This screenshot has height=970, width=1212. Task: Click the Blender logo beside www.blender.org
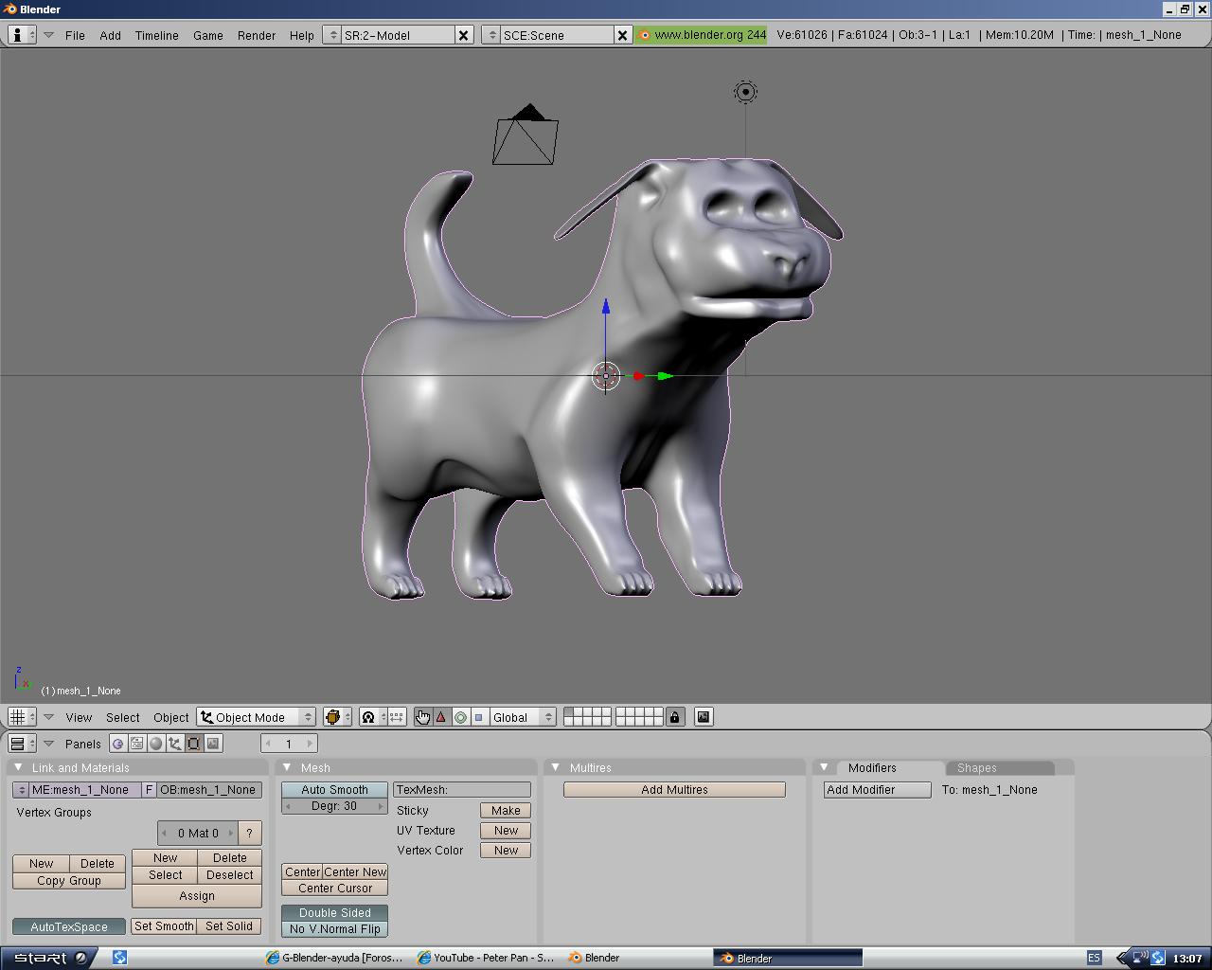[x=645, y=35]
